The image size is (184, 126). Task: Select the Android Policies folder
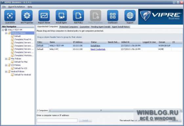18,72
